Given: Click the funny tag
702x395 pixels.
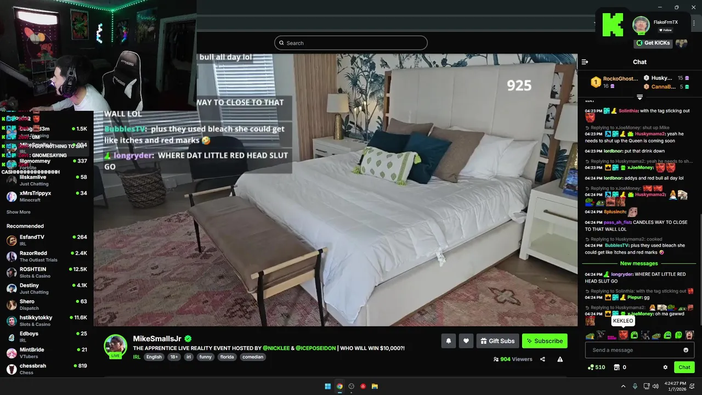Looking at the screenshot, I should pos(206,357).
